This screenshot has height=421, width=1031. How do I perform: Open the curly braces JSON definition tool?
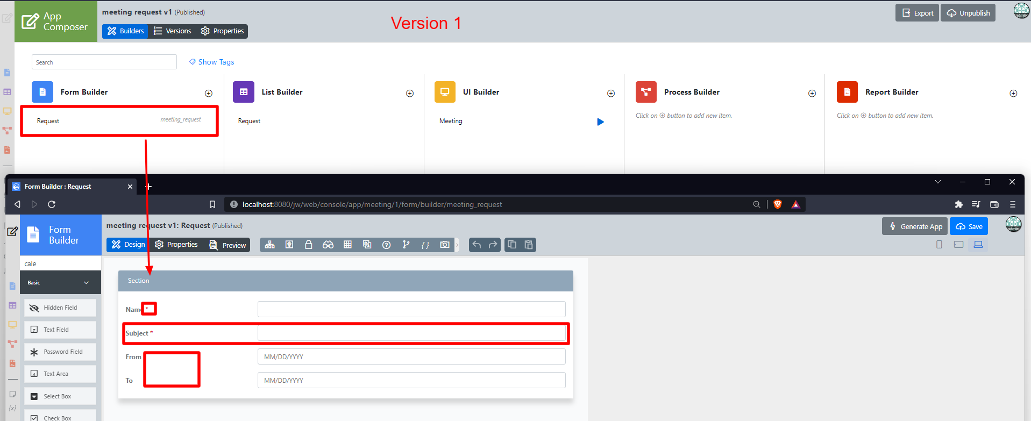tap(425, 245)
